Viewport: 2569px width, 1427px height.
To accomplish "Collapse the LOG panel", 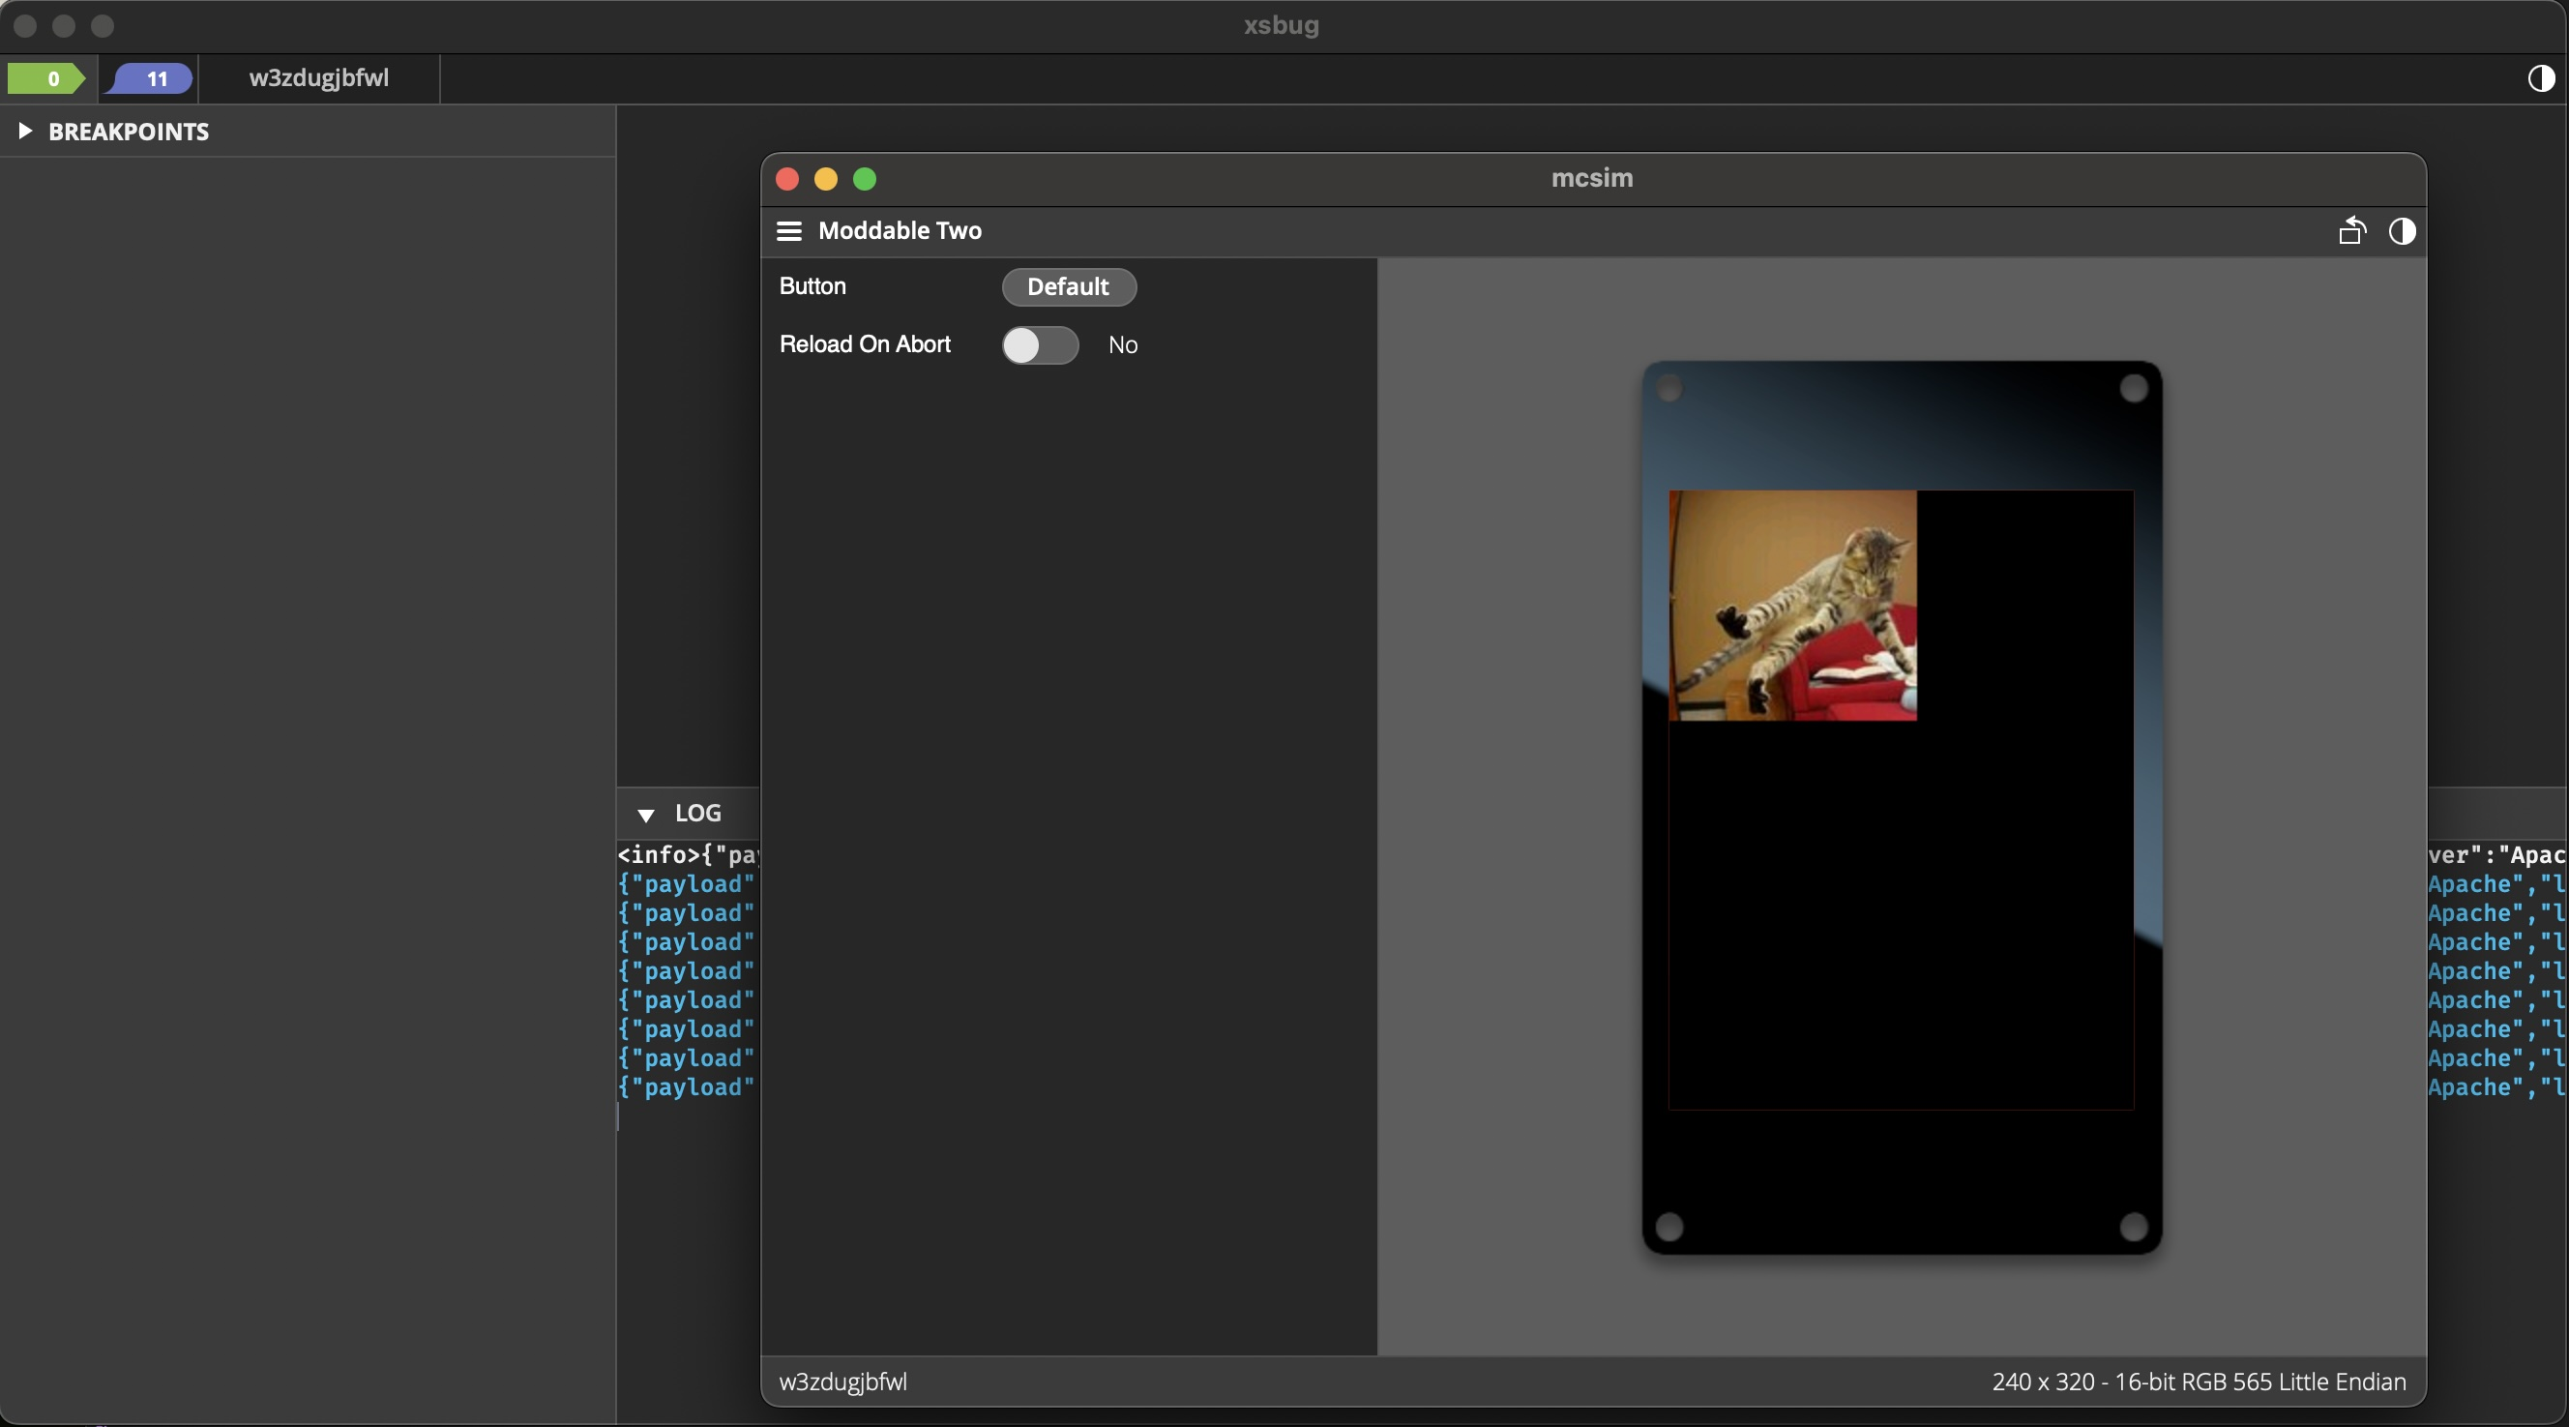I will pyautogui.click(x=646, y=815).
